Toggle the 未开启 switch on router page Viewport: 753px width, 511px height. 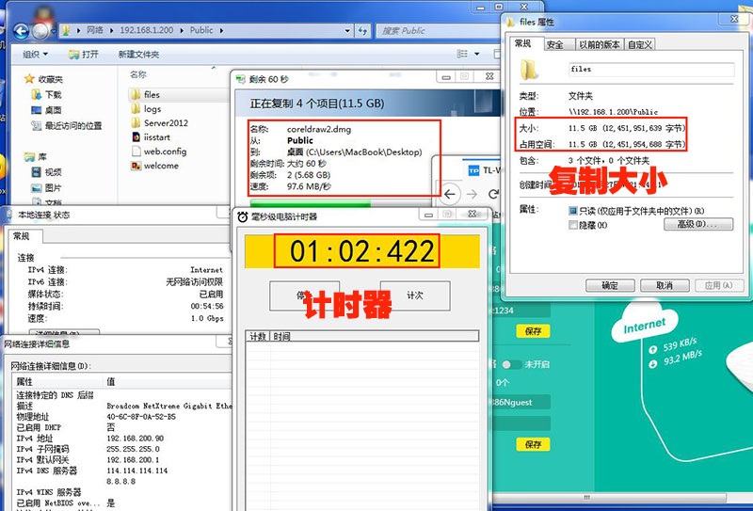(510, 364)
